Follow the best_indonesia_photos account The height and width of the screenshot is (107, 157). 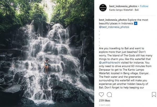(144, 6)
